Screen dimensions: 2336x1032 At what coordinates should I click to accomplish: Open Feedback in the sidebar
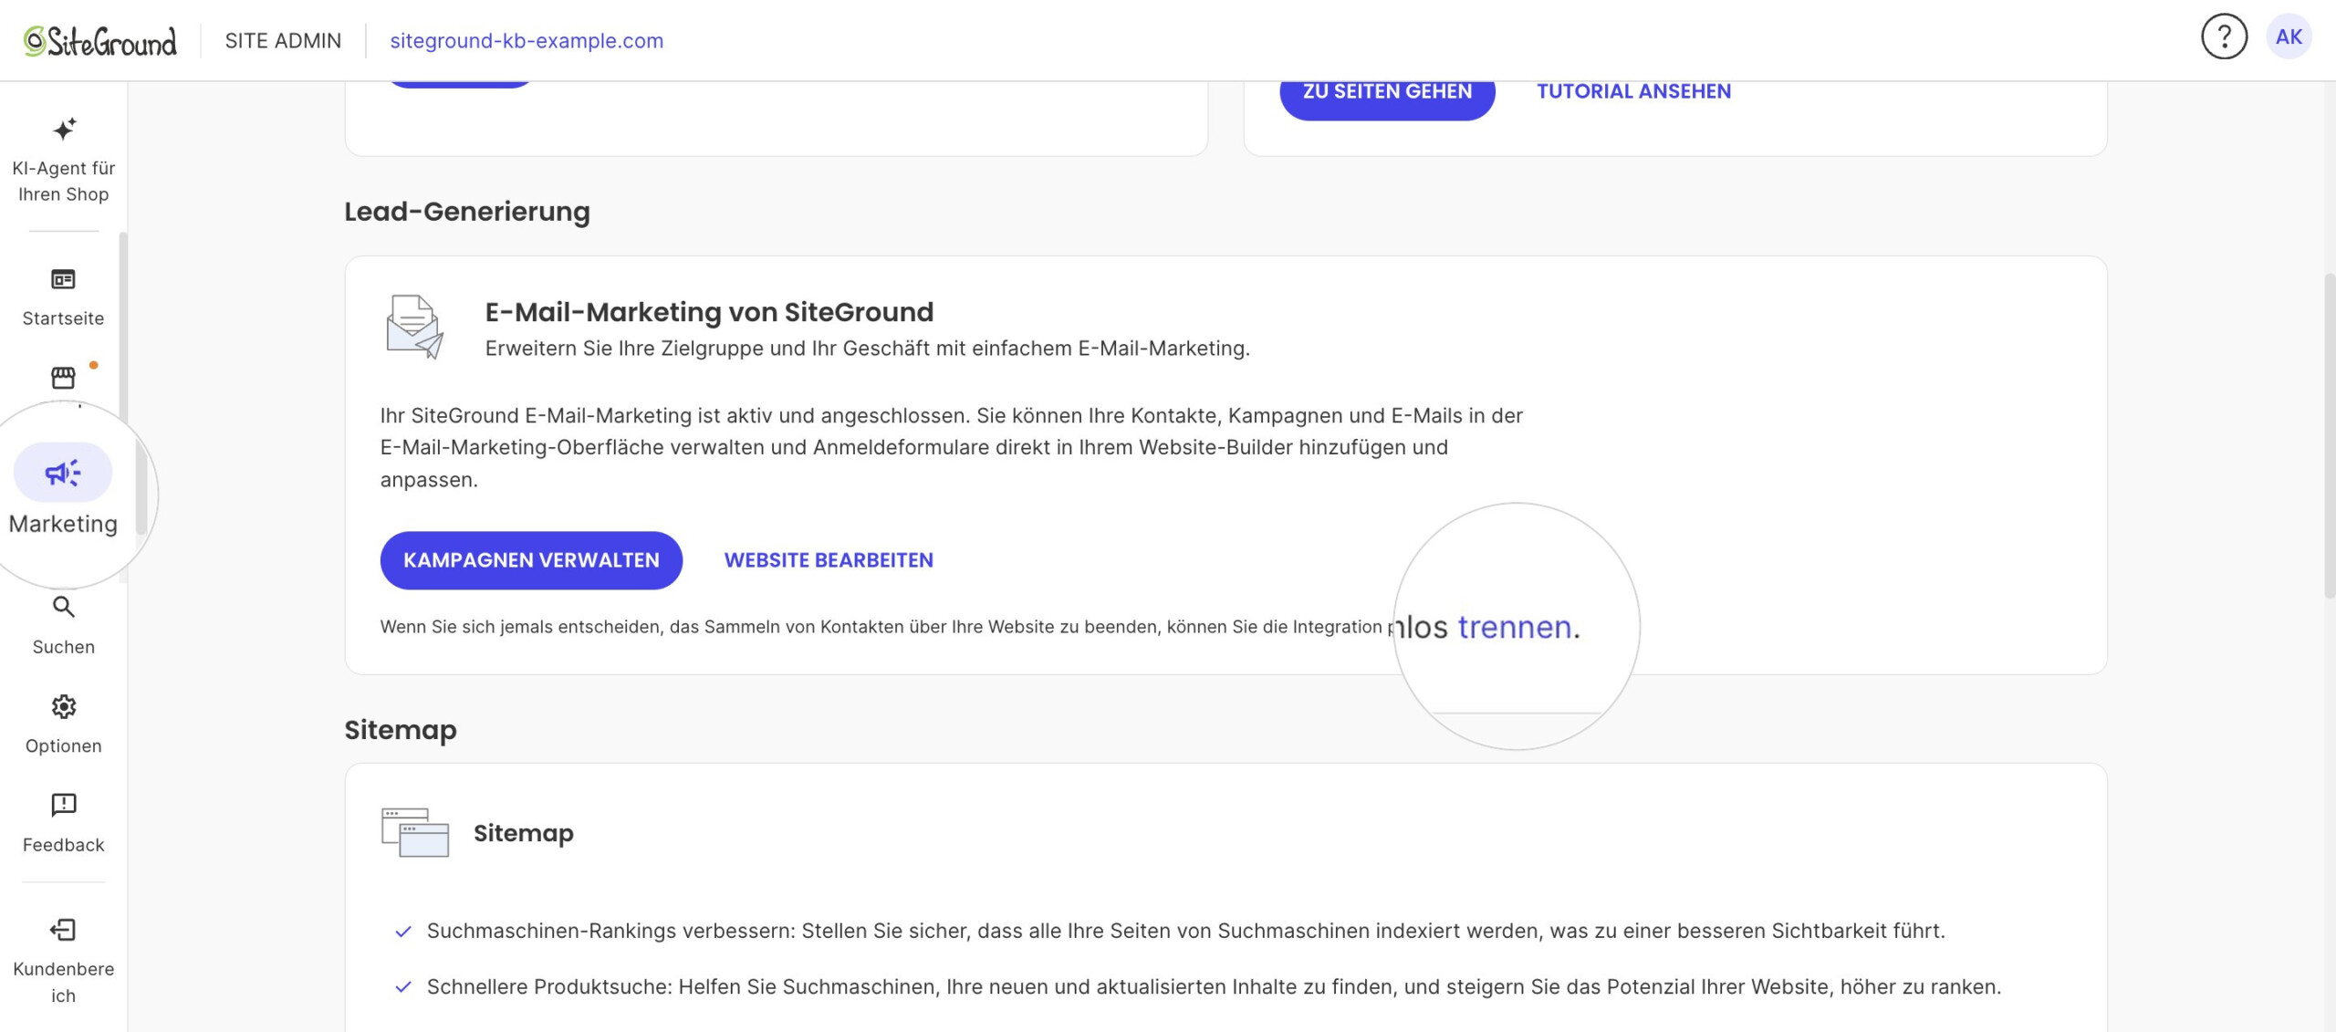(x=63, y=823)
